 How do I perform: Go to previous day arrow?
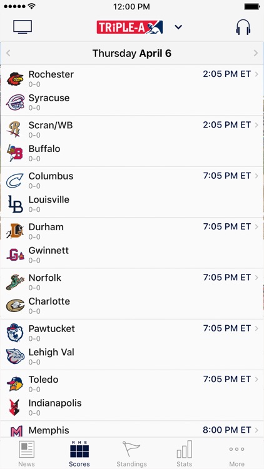(8, 53)
